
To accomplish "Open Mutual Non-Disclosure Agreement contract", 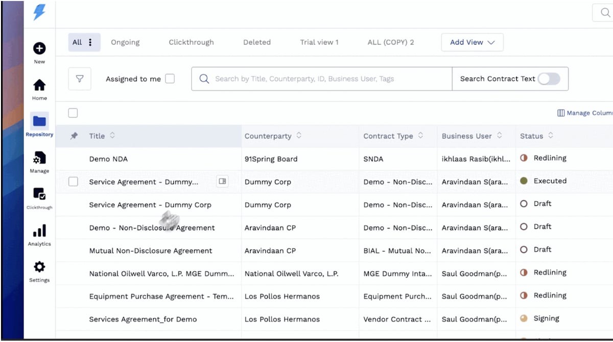I will [151, 251].
